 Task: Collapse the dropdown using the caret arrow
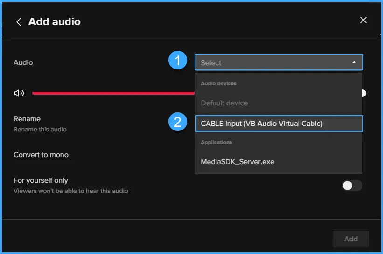(x=354, y=62)
